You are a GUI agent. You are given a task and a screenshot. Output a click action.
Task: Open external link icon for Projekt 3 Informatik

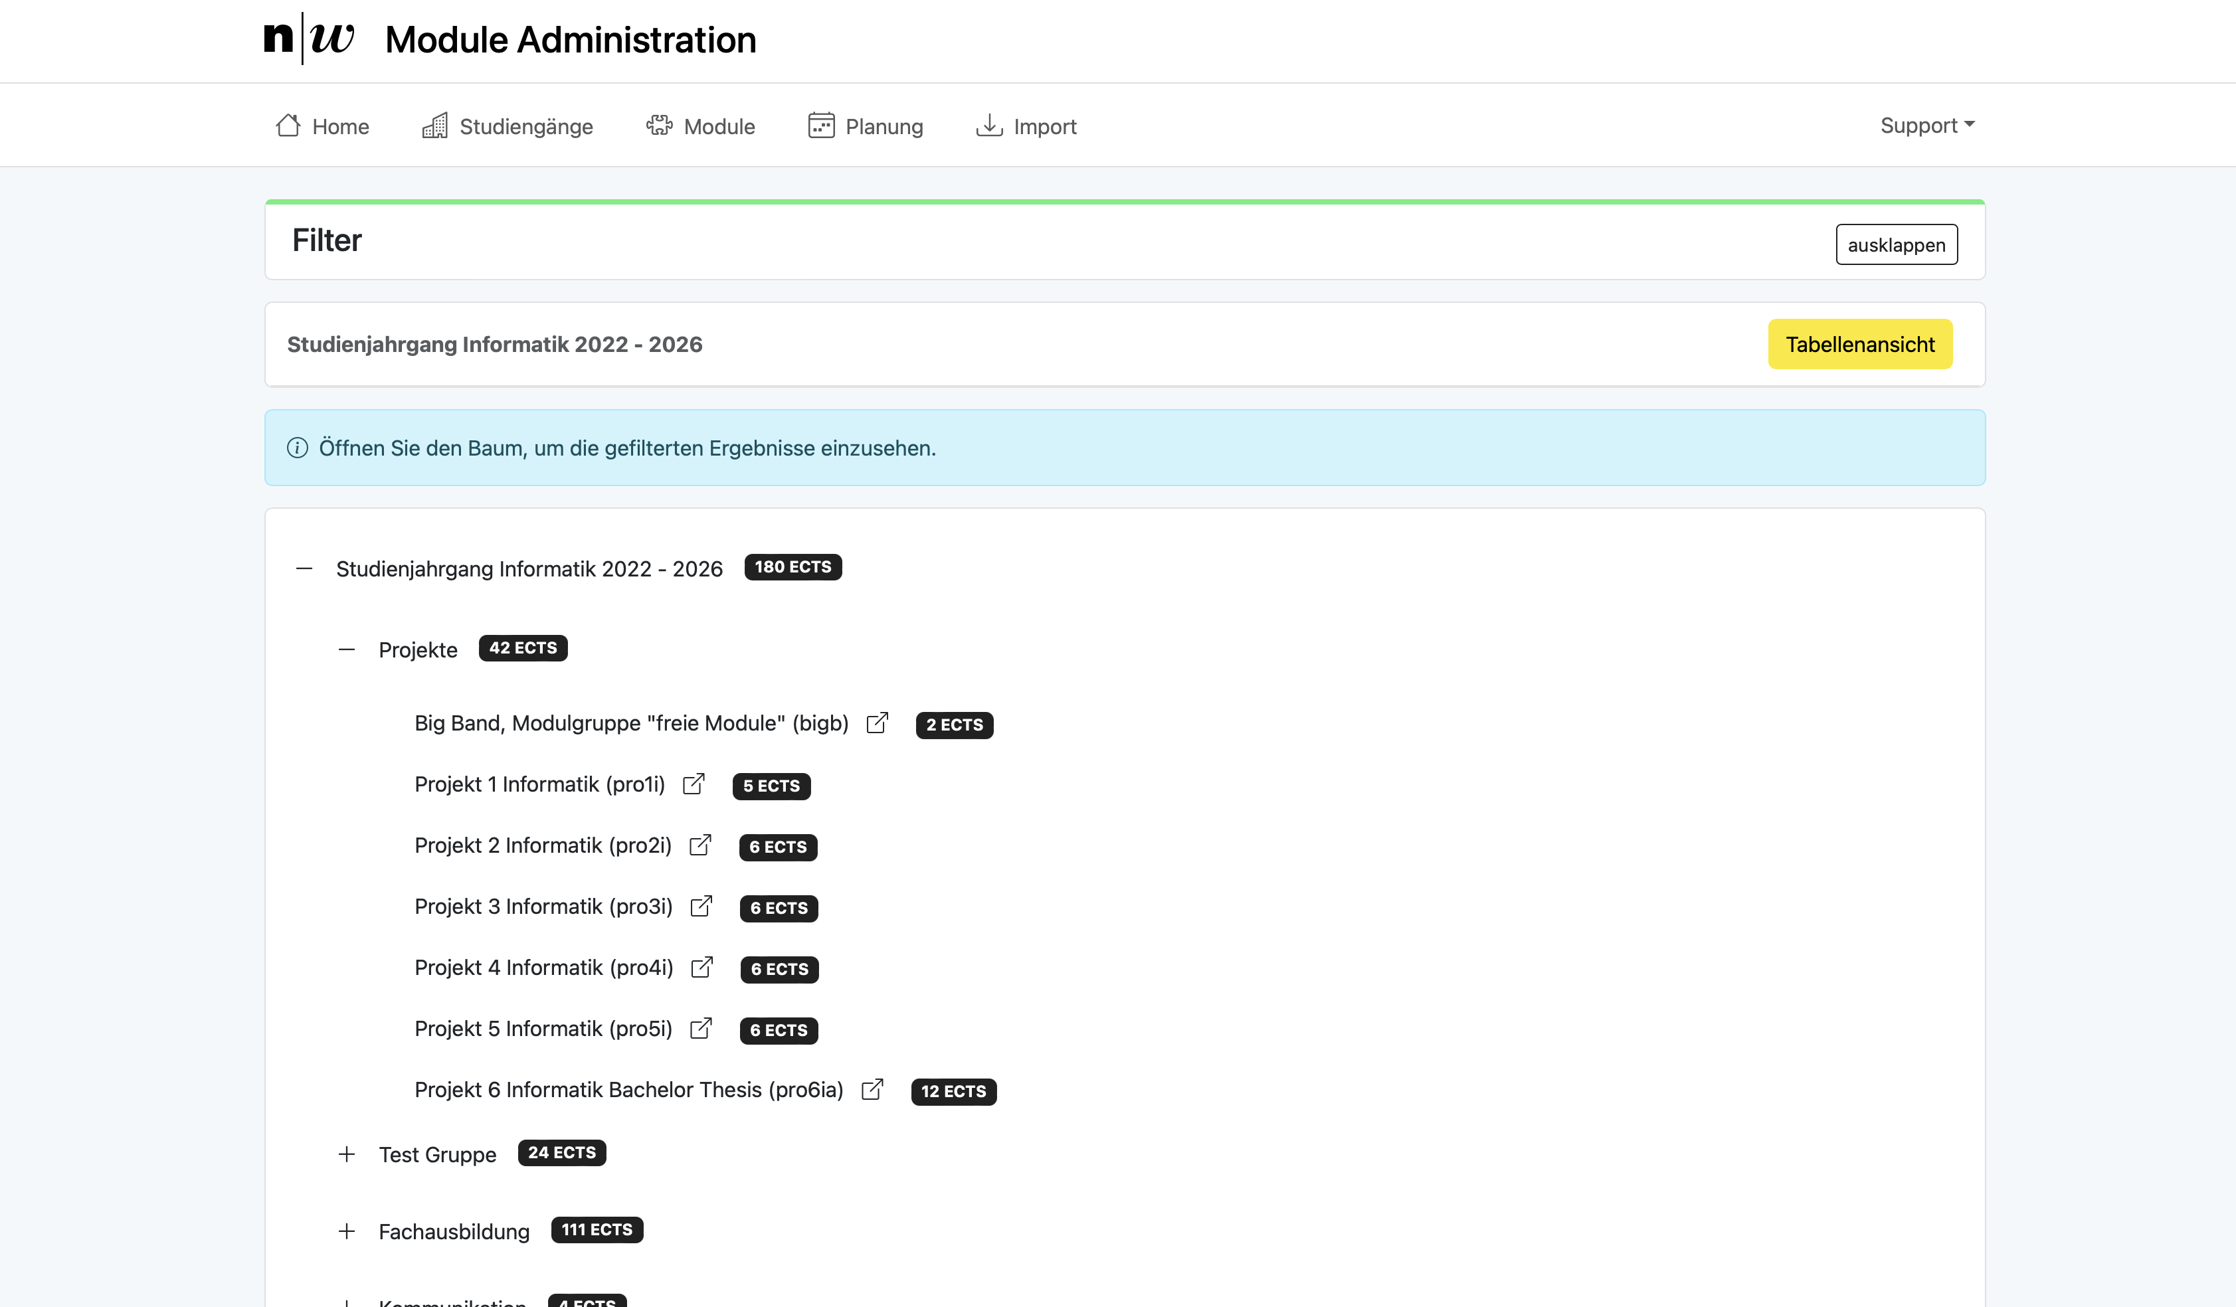[701, 906]
